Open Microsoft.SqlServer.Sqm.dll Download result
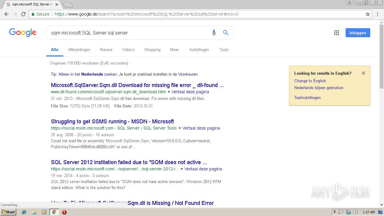384x216 pixels. point(137,85)
